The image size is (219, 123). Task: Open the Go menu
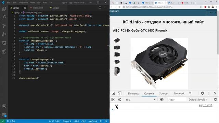pos(39,2)
